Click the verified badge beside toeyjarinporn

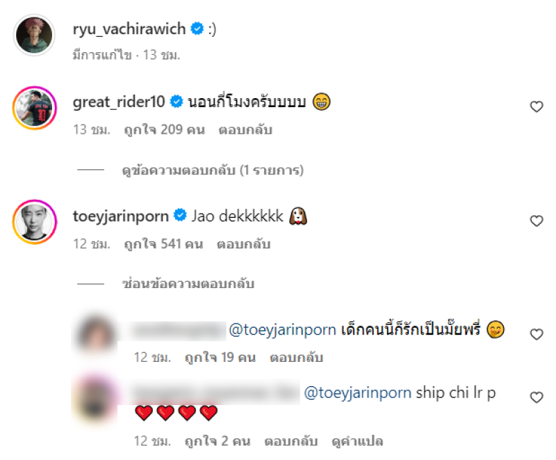tap(180, 215)
